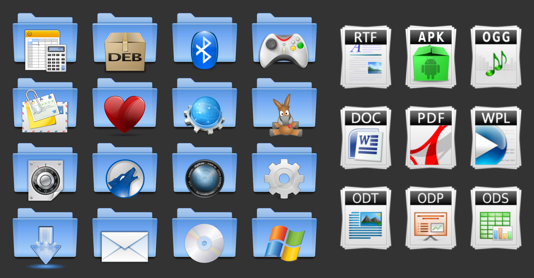Open the ODS spreadsheet file icon
This screenshot has width=534, height=278.
coord(496,218)
